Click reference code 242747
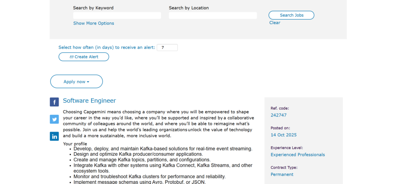395x184 pixels. click(x=279, y=115)
